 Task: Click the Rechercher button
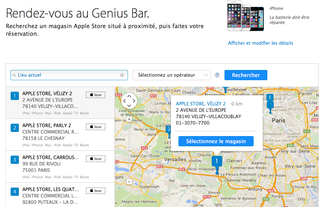[x=246, y=75]
